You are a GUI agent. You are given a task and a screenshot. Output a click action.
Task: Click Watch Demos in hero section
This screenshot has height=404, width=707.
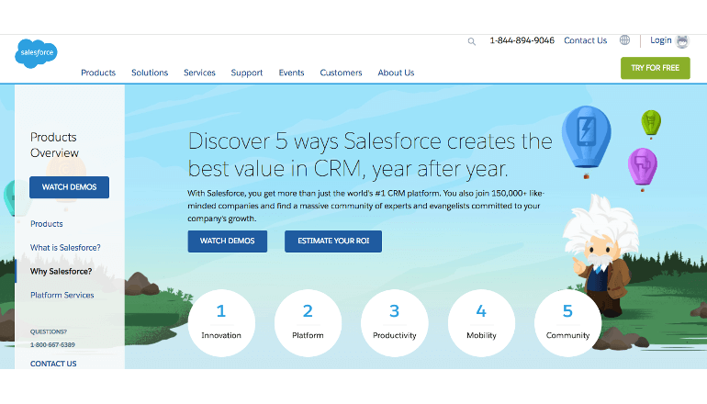click(x=228, y=241)
